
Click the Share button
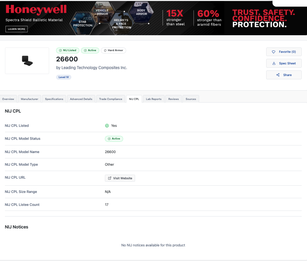(x=284, y=75)
